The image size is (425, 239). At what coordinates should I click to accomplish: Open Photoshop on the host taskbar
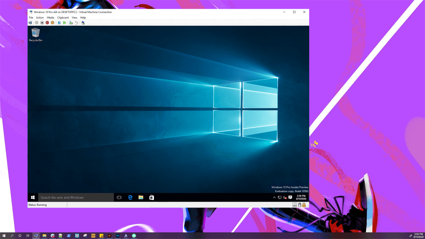pos(117,236)
